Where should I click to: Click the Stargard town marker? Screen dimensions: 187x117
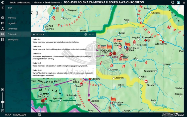point(66,10)
